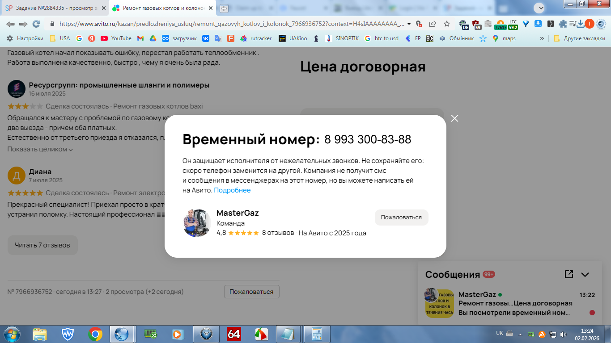This screenshot has height=343, width=611.
Task: Open the VK bookmark icon
Action: pos(206,38)
